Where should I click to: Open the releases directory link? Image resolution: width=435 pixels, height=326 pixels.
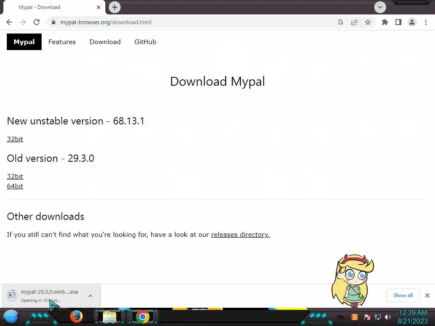click(240, 234)
